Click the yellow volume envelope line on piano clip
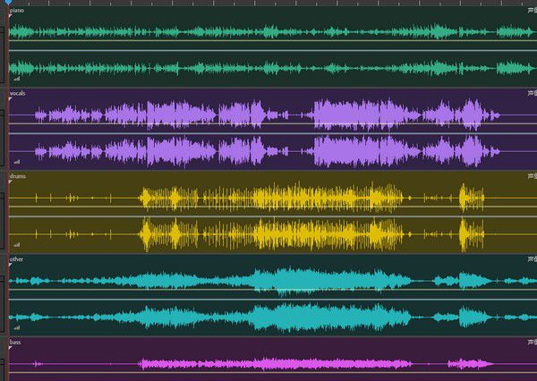This screenshot has height=381, width=537. point(273,41)
